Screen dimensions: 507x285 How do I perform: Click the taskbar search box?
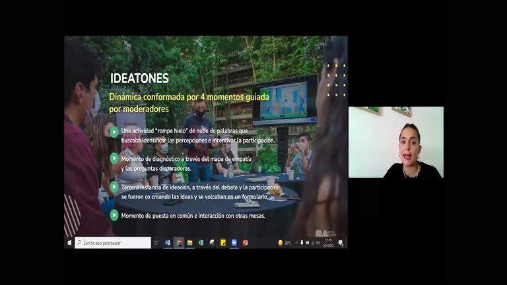(x=113, y=243)
